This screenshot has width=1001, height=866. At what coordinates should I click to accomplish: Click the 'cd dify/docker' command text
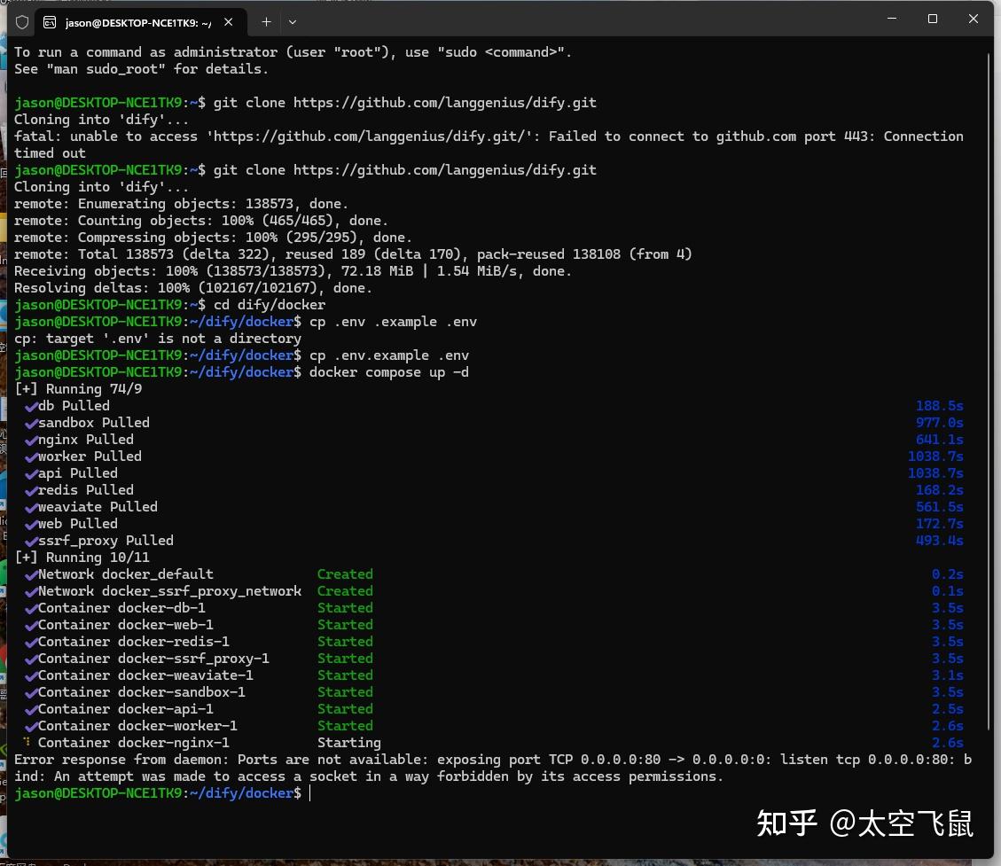(x=270, y=304)
